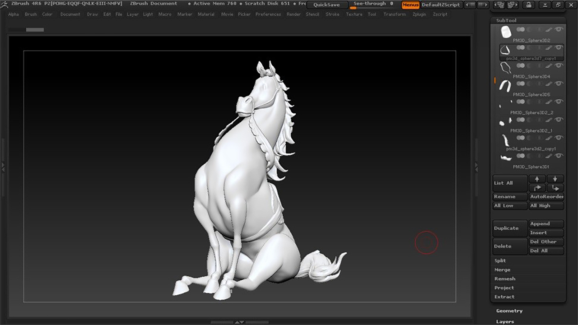
Task: Toggle visibility eye of PM3D_Sphere3D1
Action: [559, 156]
